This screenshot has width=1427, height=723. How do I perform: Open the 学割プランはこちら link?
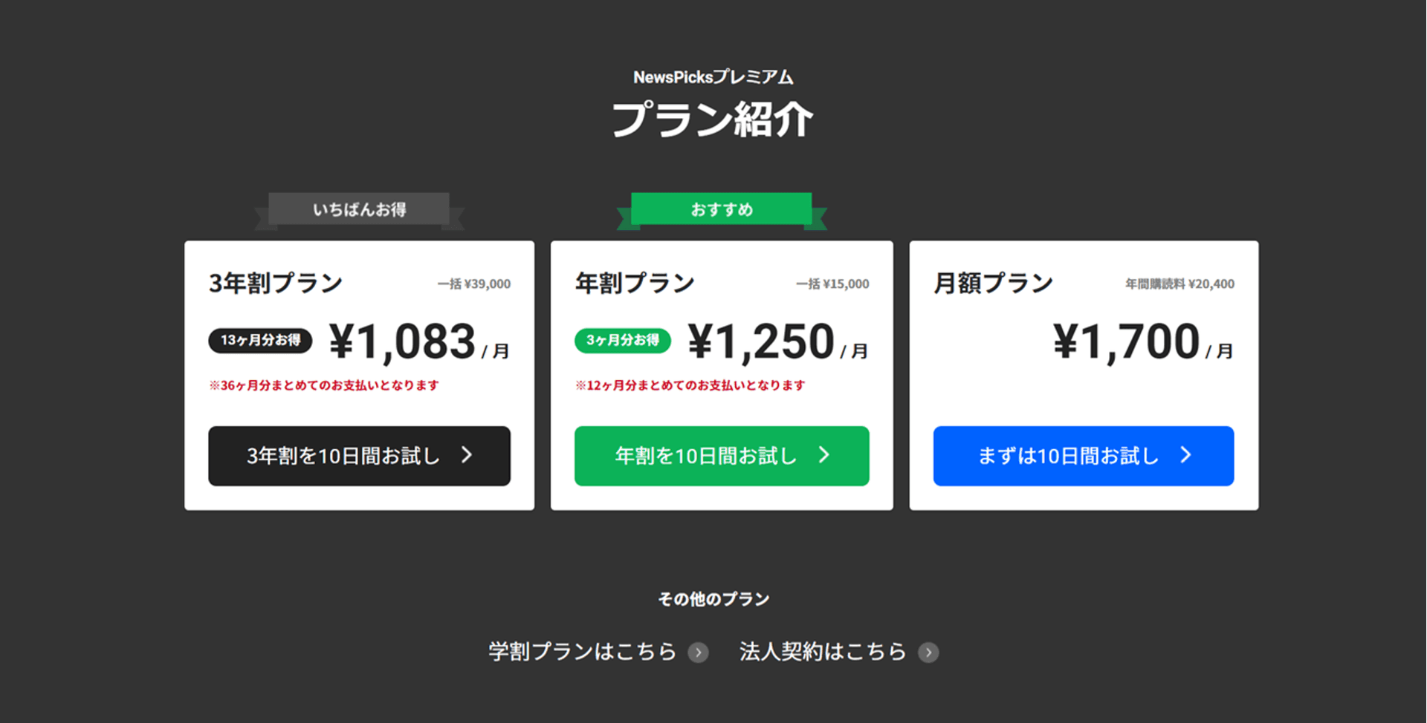(582, 652)
